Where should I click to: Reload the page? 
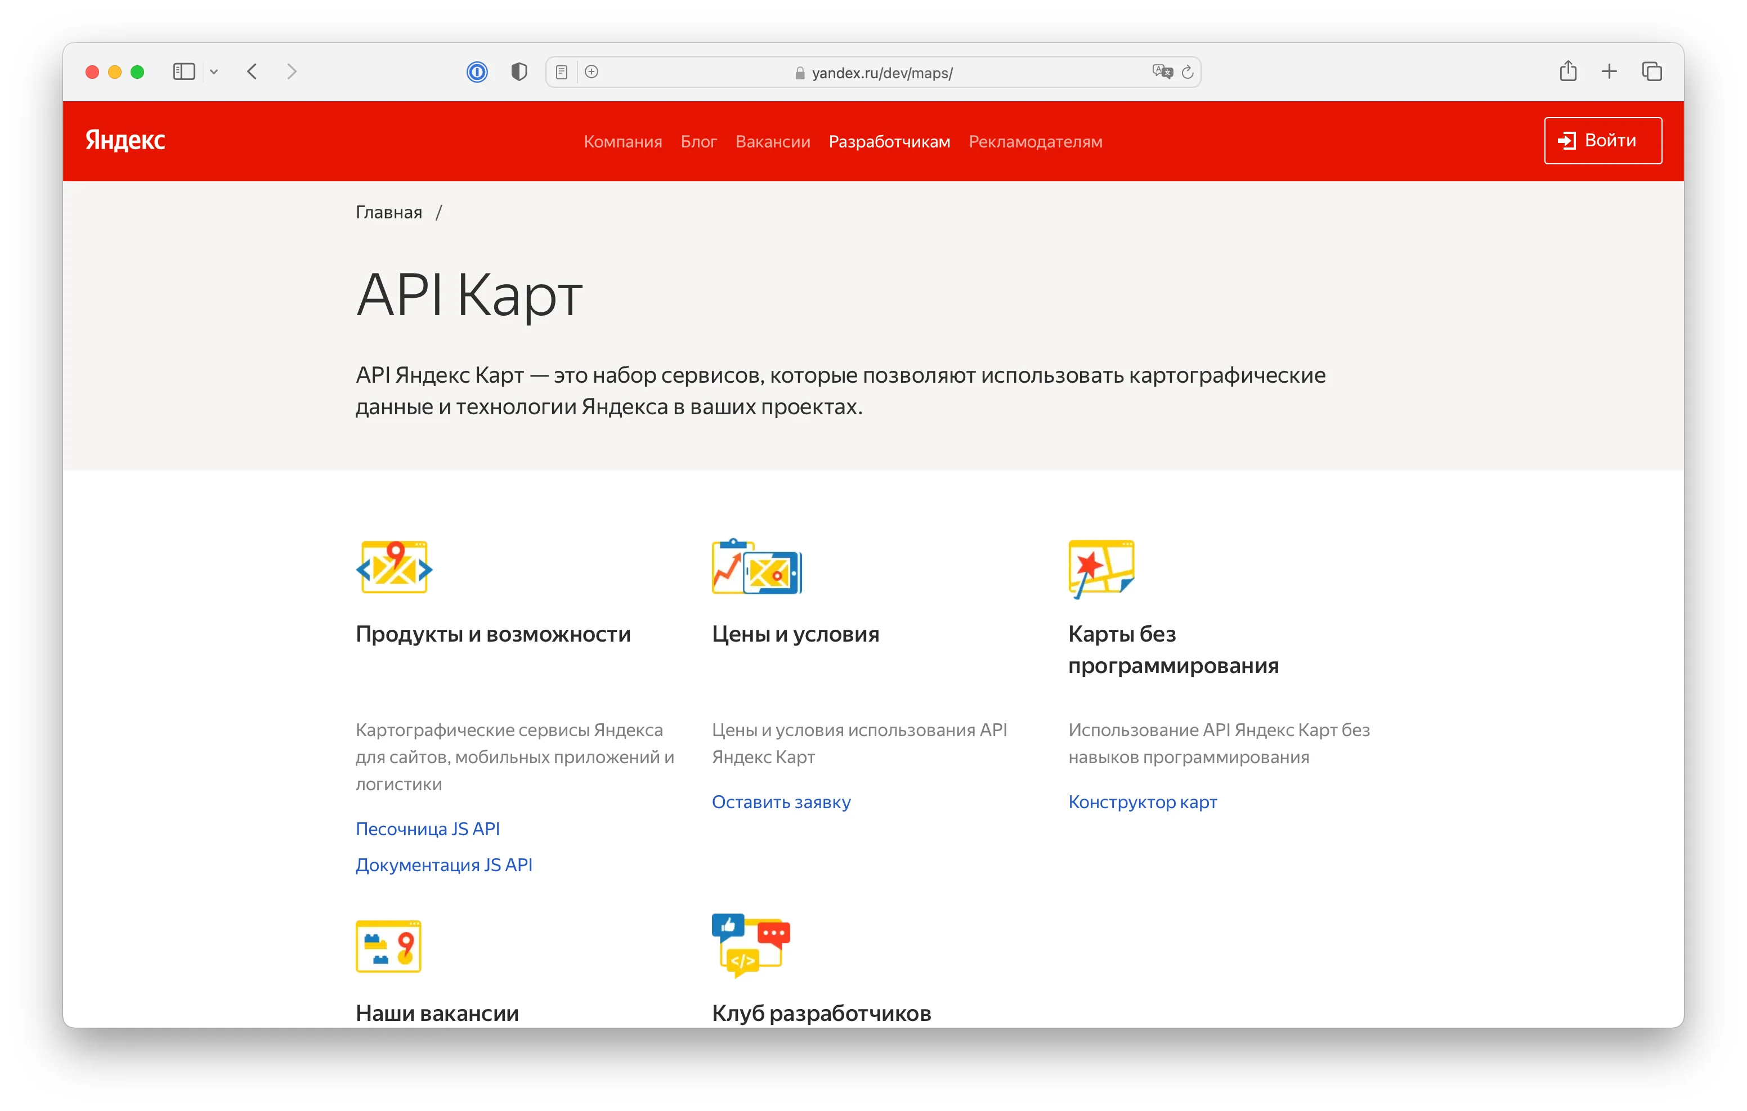click(x=1188, y=72)
